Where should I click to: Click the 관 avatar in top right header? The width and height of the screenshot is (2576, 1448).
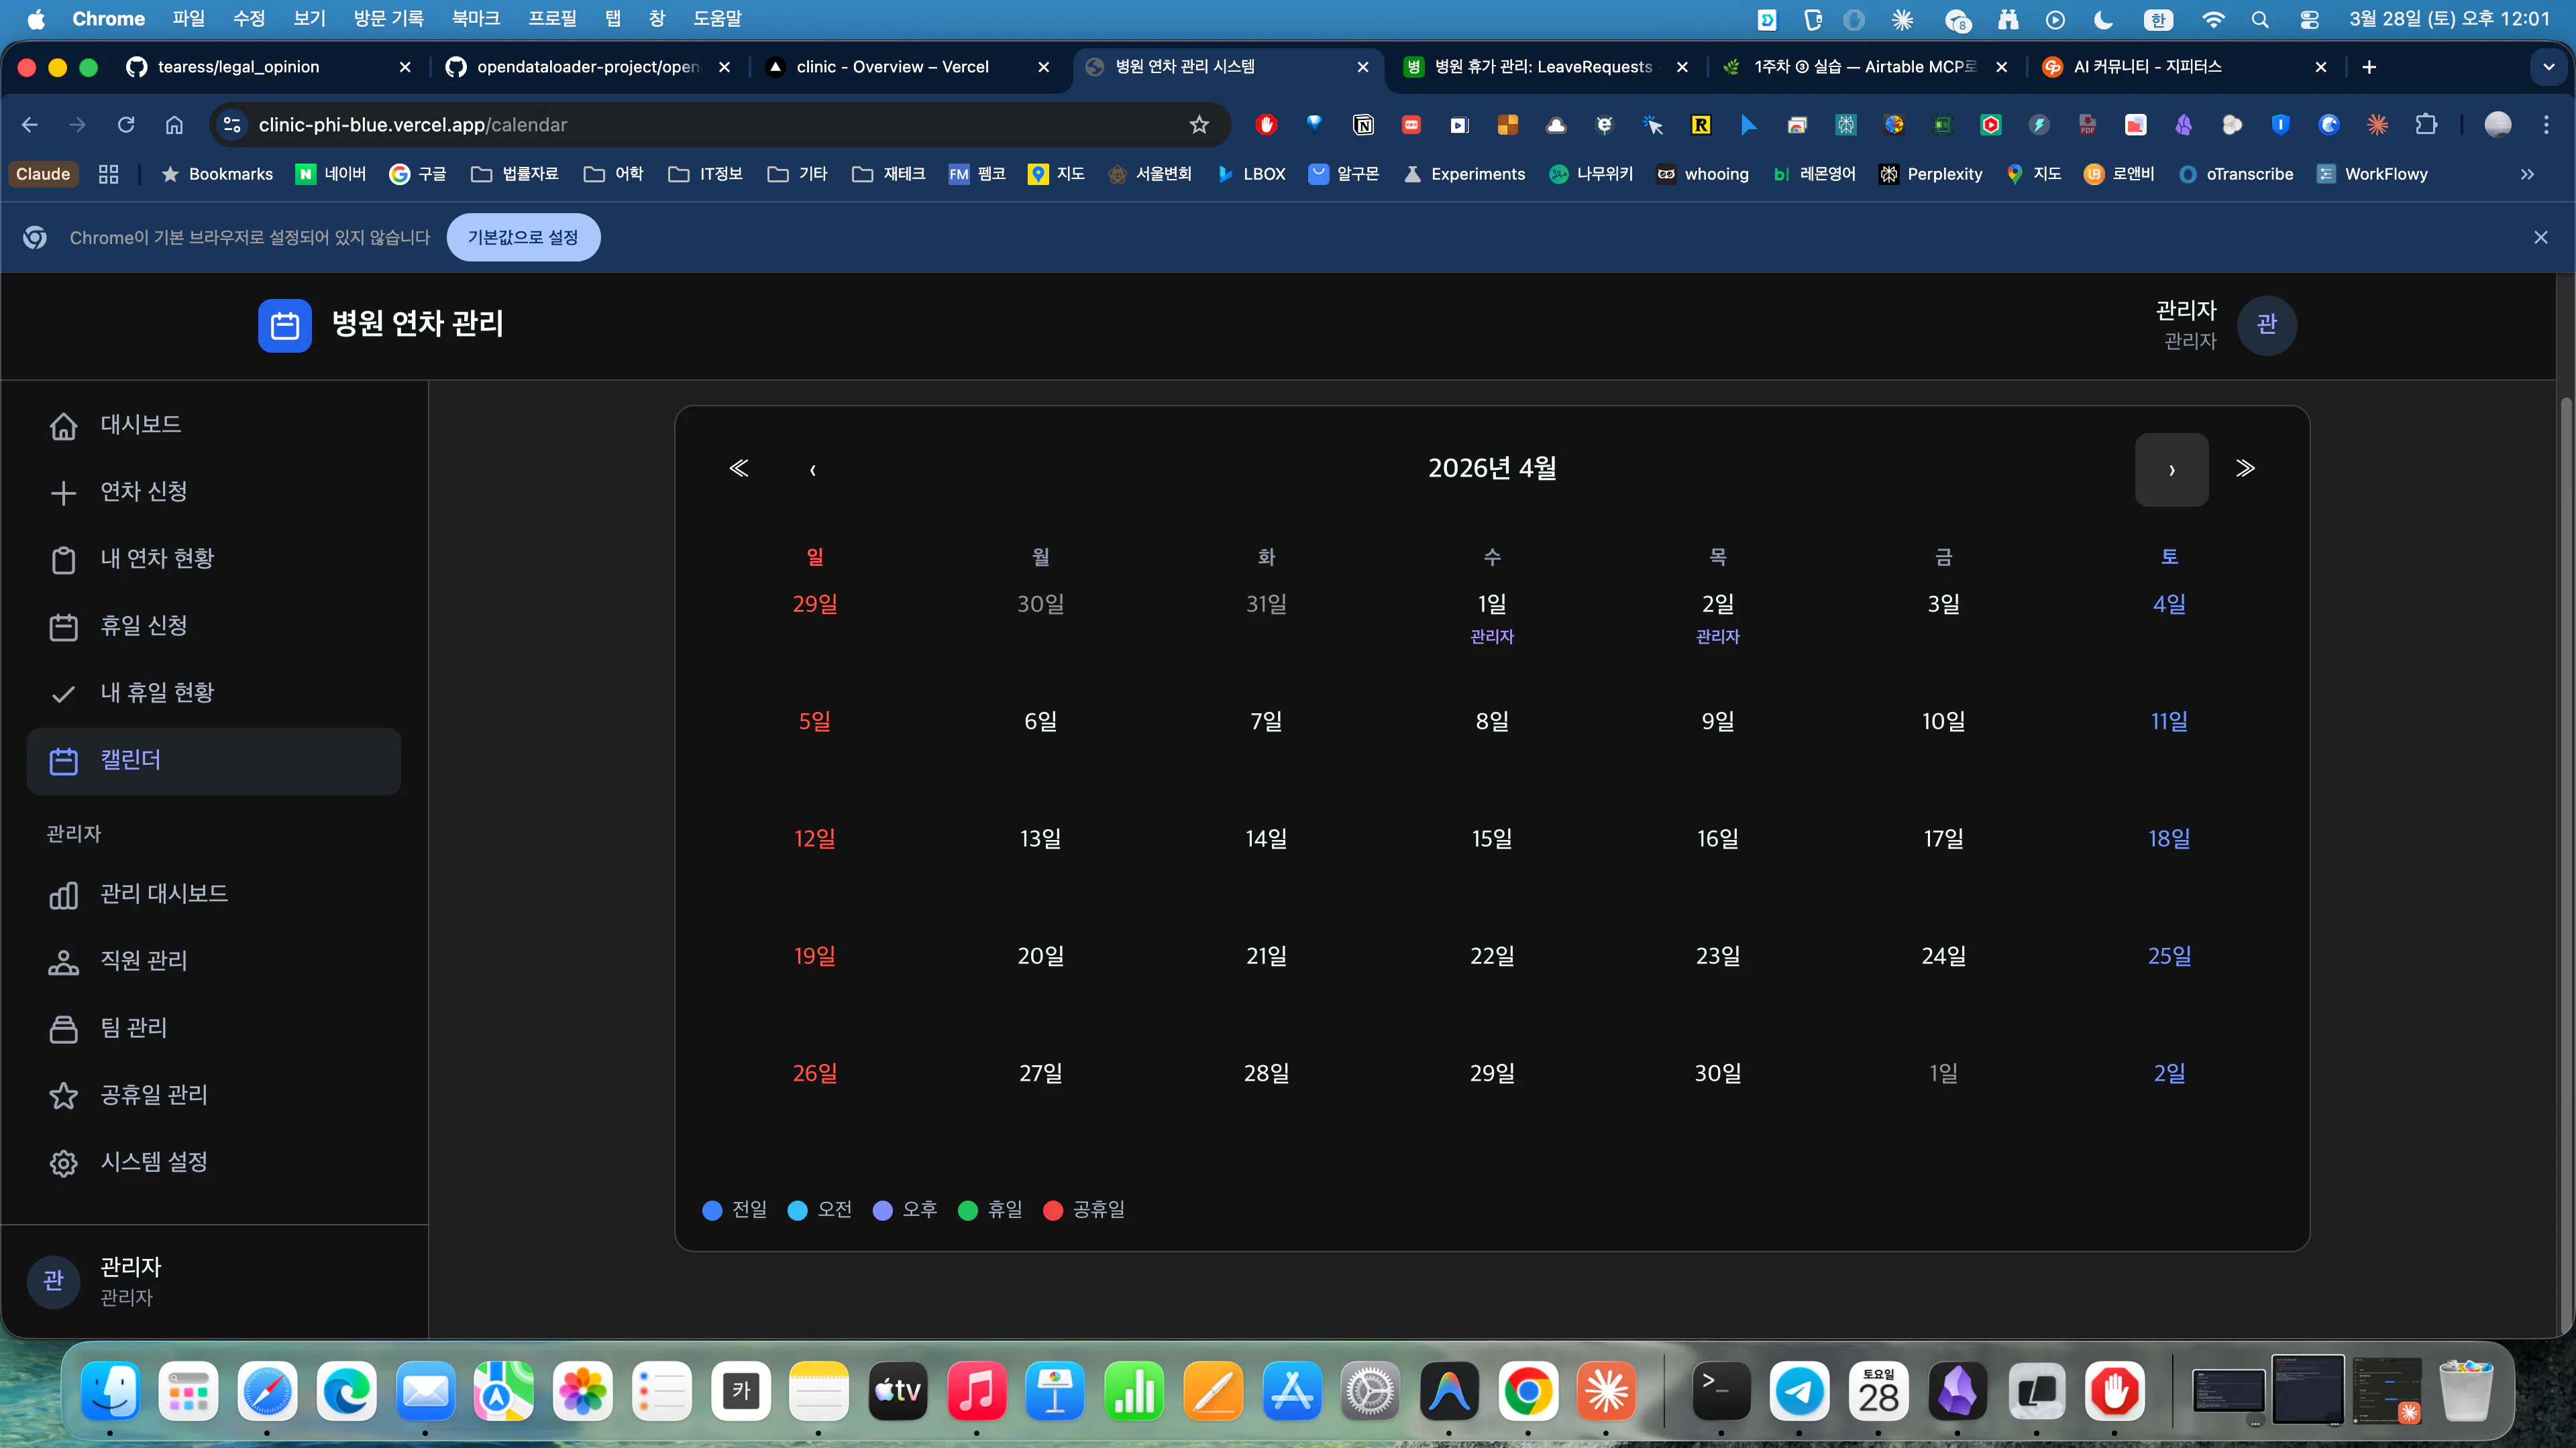click(2266, 324)
